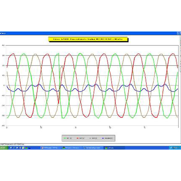The image size is (181, 181).
Task: Switch to the third taskbar window button
Action: click(93, 148)
